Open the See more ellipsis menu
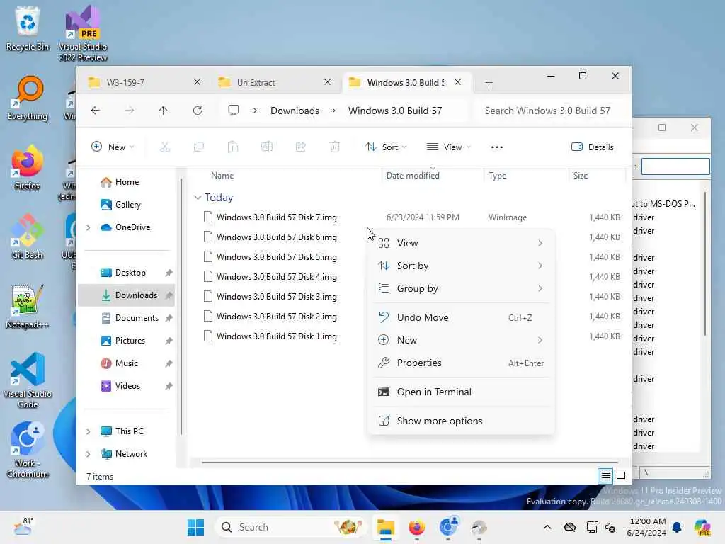 pos(496,147)
